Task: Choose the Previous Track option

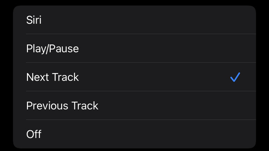Action: (x=134, y=105)
